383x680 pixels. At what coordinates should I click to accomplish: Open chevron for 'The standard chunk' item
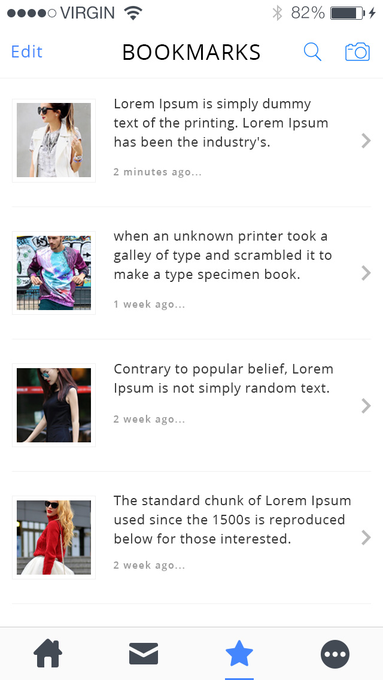click(366, 538)
